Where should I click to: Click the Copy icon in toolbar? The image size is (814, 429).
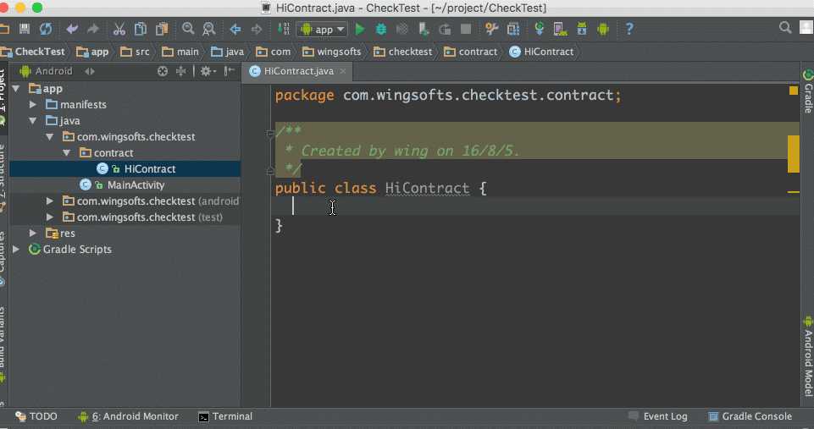click(140, 29)
